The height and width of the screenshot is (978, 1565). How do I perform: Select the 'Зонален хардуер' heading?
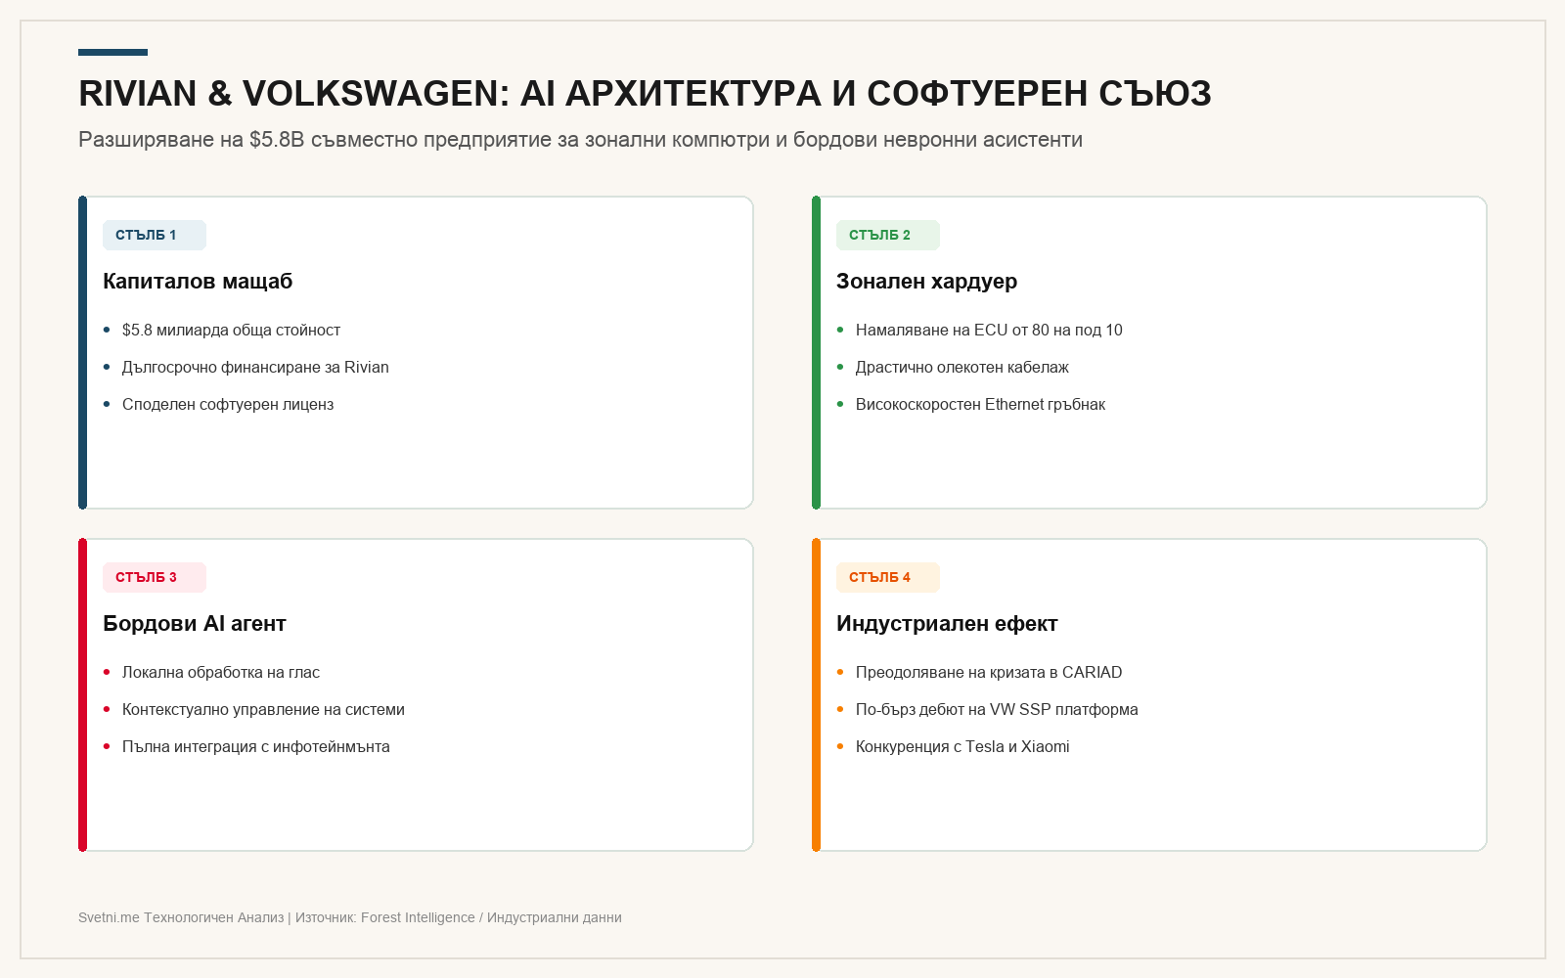click(926, 282)
